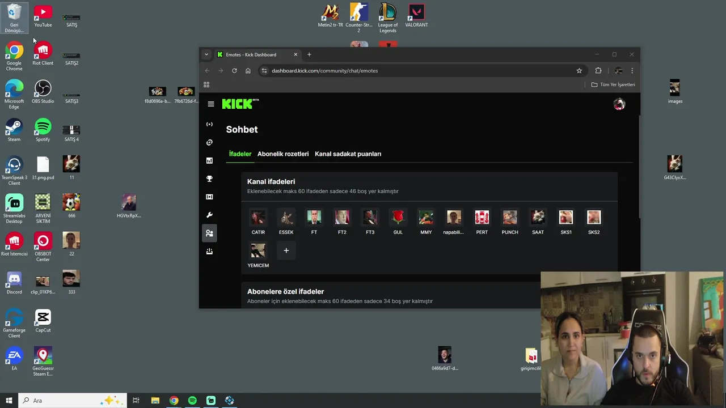
Task: Open the Tüm Yer İşaretleri bookmarks folder
Action: click(613, 84)
